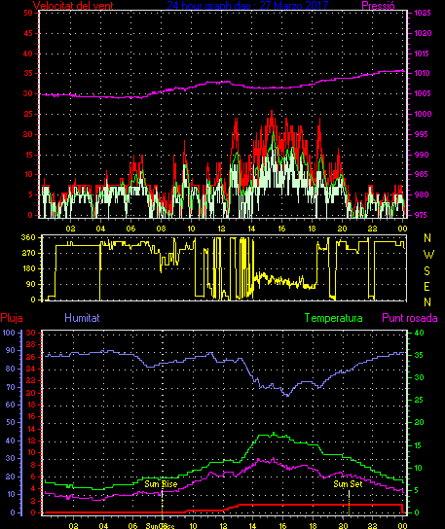Click the 'Sun Set' marker label
The height and width of the screenshot is (529, 445).
[x=348, y=484]
